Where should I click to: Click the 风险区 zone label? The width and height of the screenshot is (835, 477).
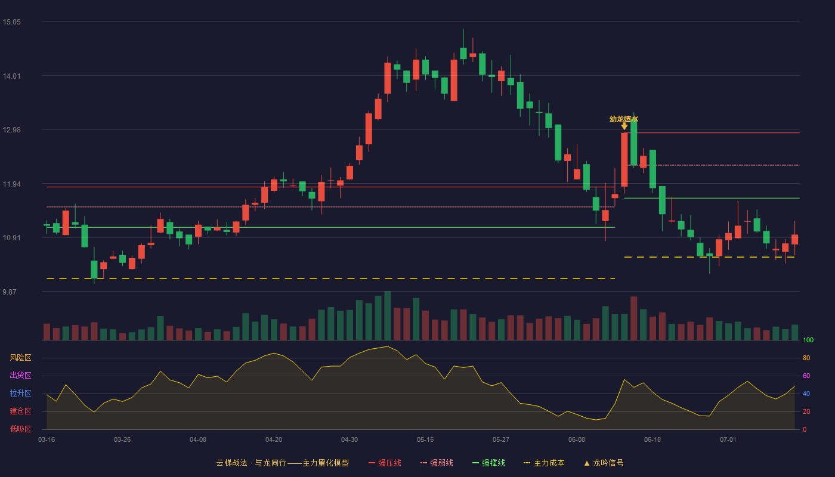(x=20, y=358)
